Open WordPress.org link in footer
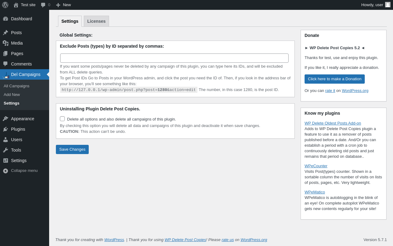The height and width of the screenshot is (246, 393). click(254, 240)
